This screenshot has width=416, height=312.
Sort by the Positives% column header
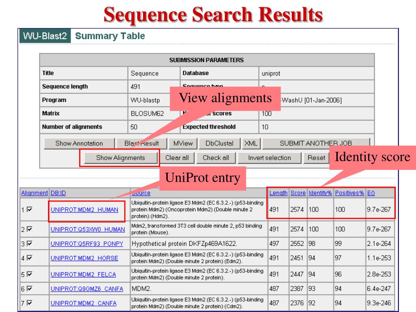349,193
